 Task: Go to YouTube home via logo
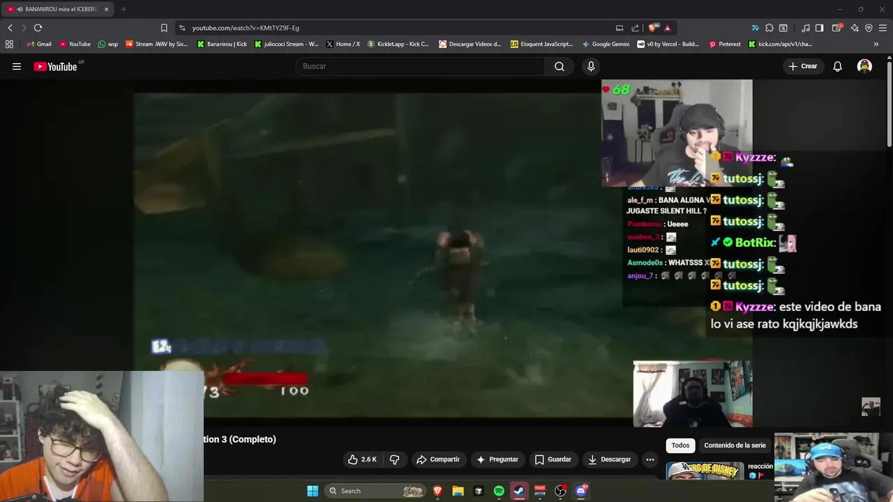point(55,66)
